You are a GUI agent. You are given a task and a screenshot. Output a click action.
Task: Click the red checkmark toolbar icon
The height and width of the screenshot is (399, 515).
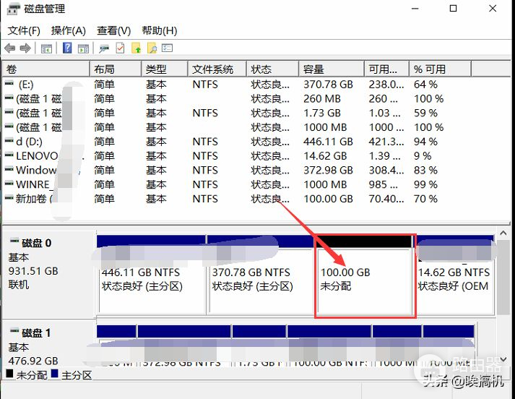click(x=120, y=48)
